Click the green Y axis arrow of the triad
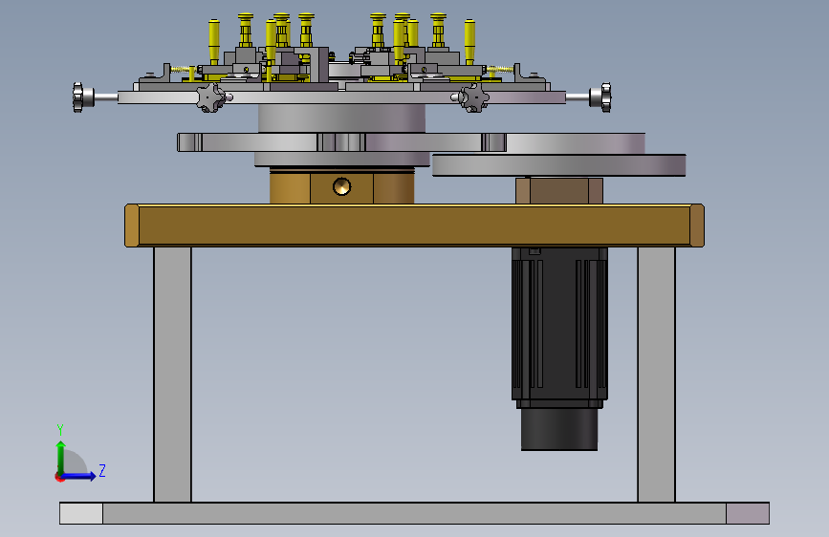 61,457
